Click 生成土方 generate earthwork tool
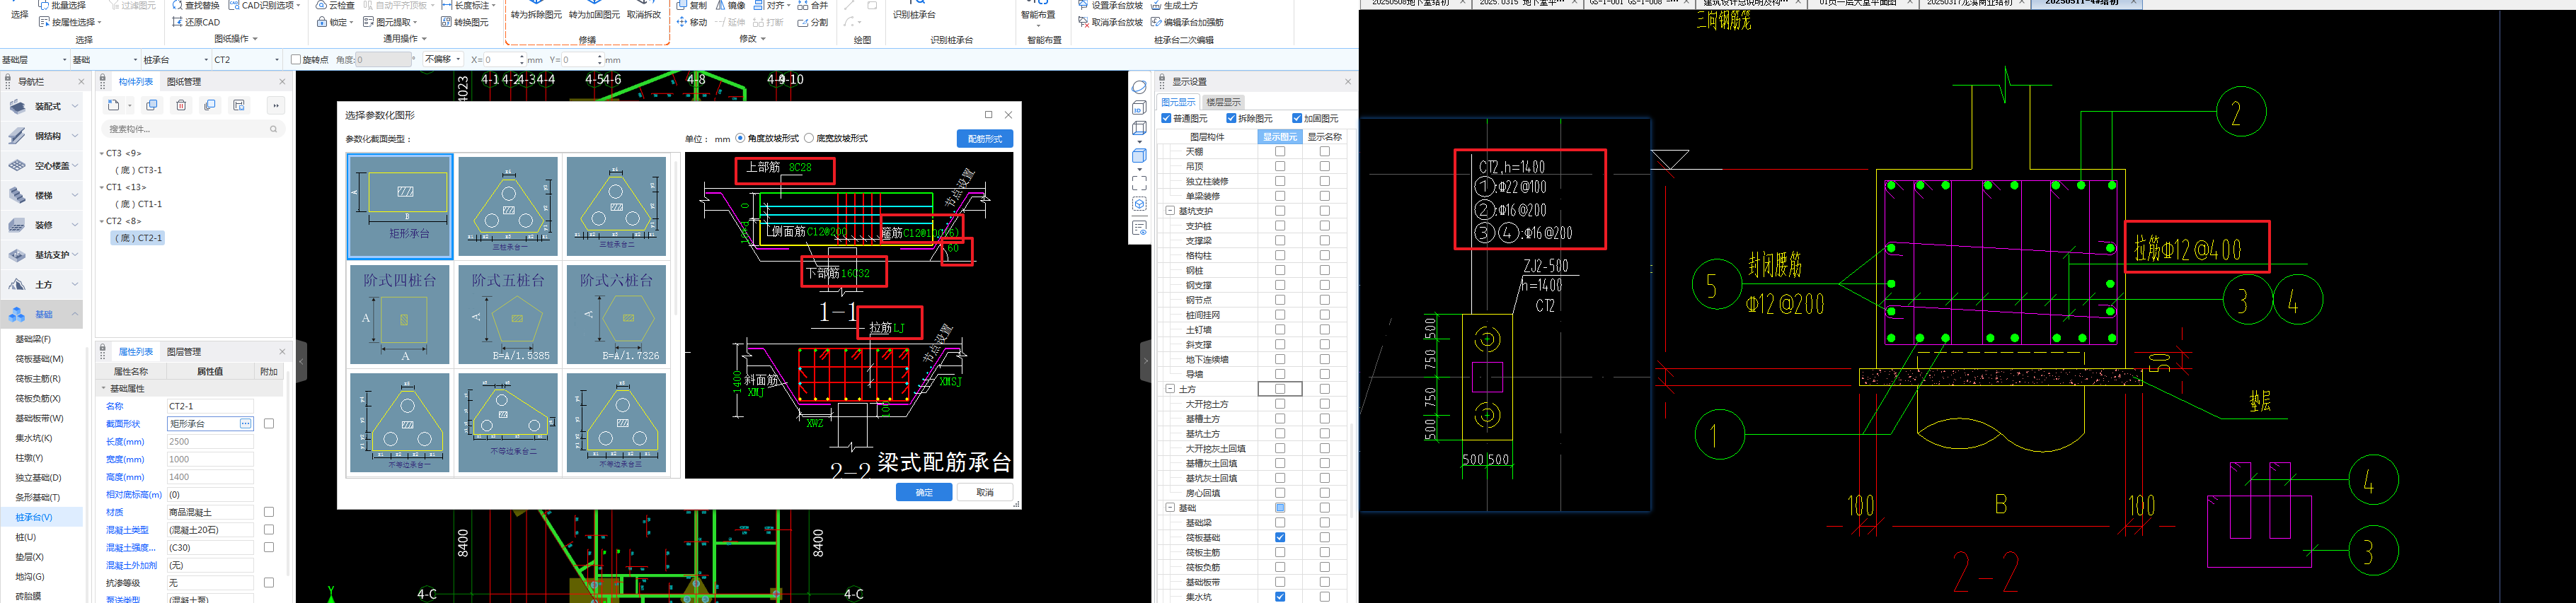Viewport: 2576px width, 603px height. [1173, 5]
